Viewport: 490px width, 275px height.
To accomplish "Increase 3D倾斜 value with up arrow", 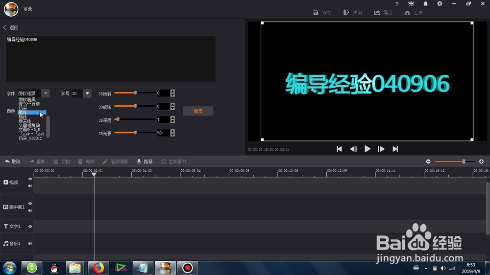I will 172,92.
